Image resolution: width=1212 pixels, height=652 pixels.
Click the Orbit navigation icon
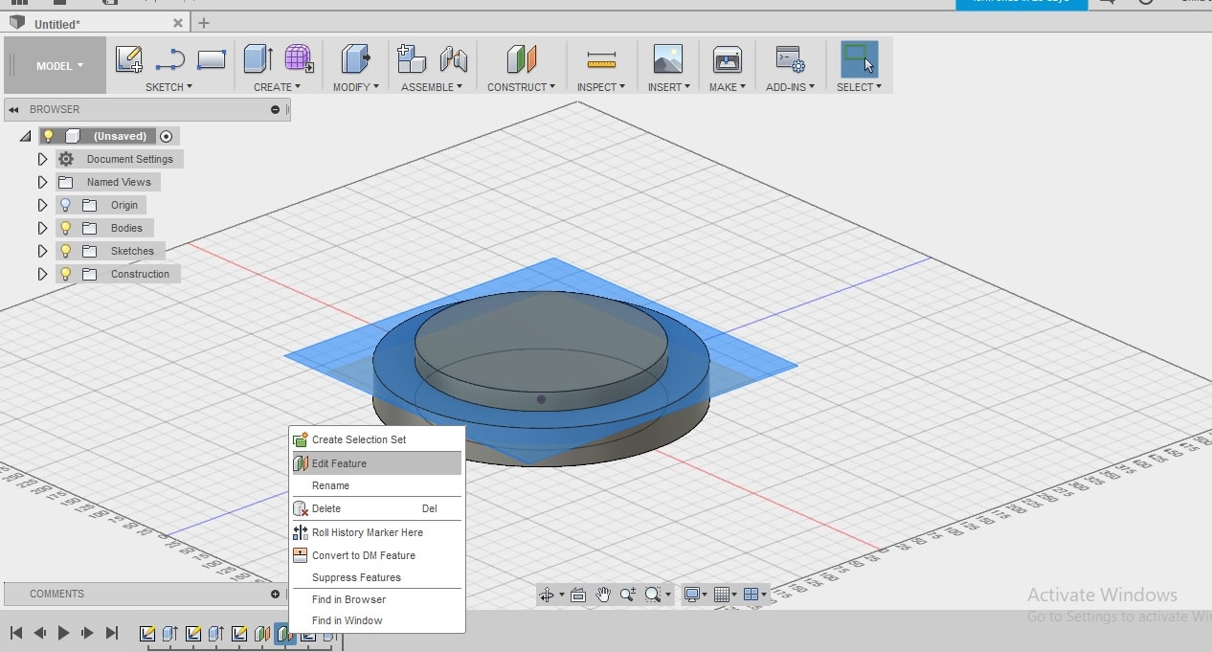(547, 595)
